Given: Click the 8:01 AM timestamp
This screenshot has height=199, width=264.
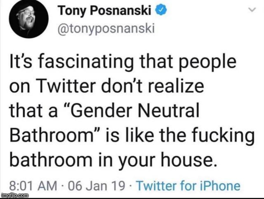Looking at the screenshot, I should [33, 186].
